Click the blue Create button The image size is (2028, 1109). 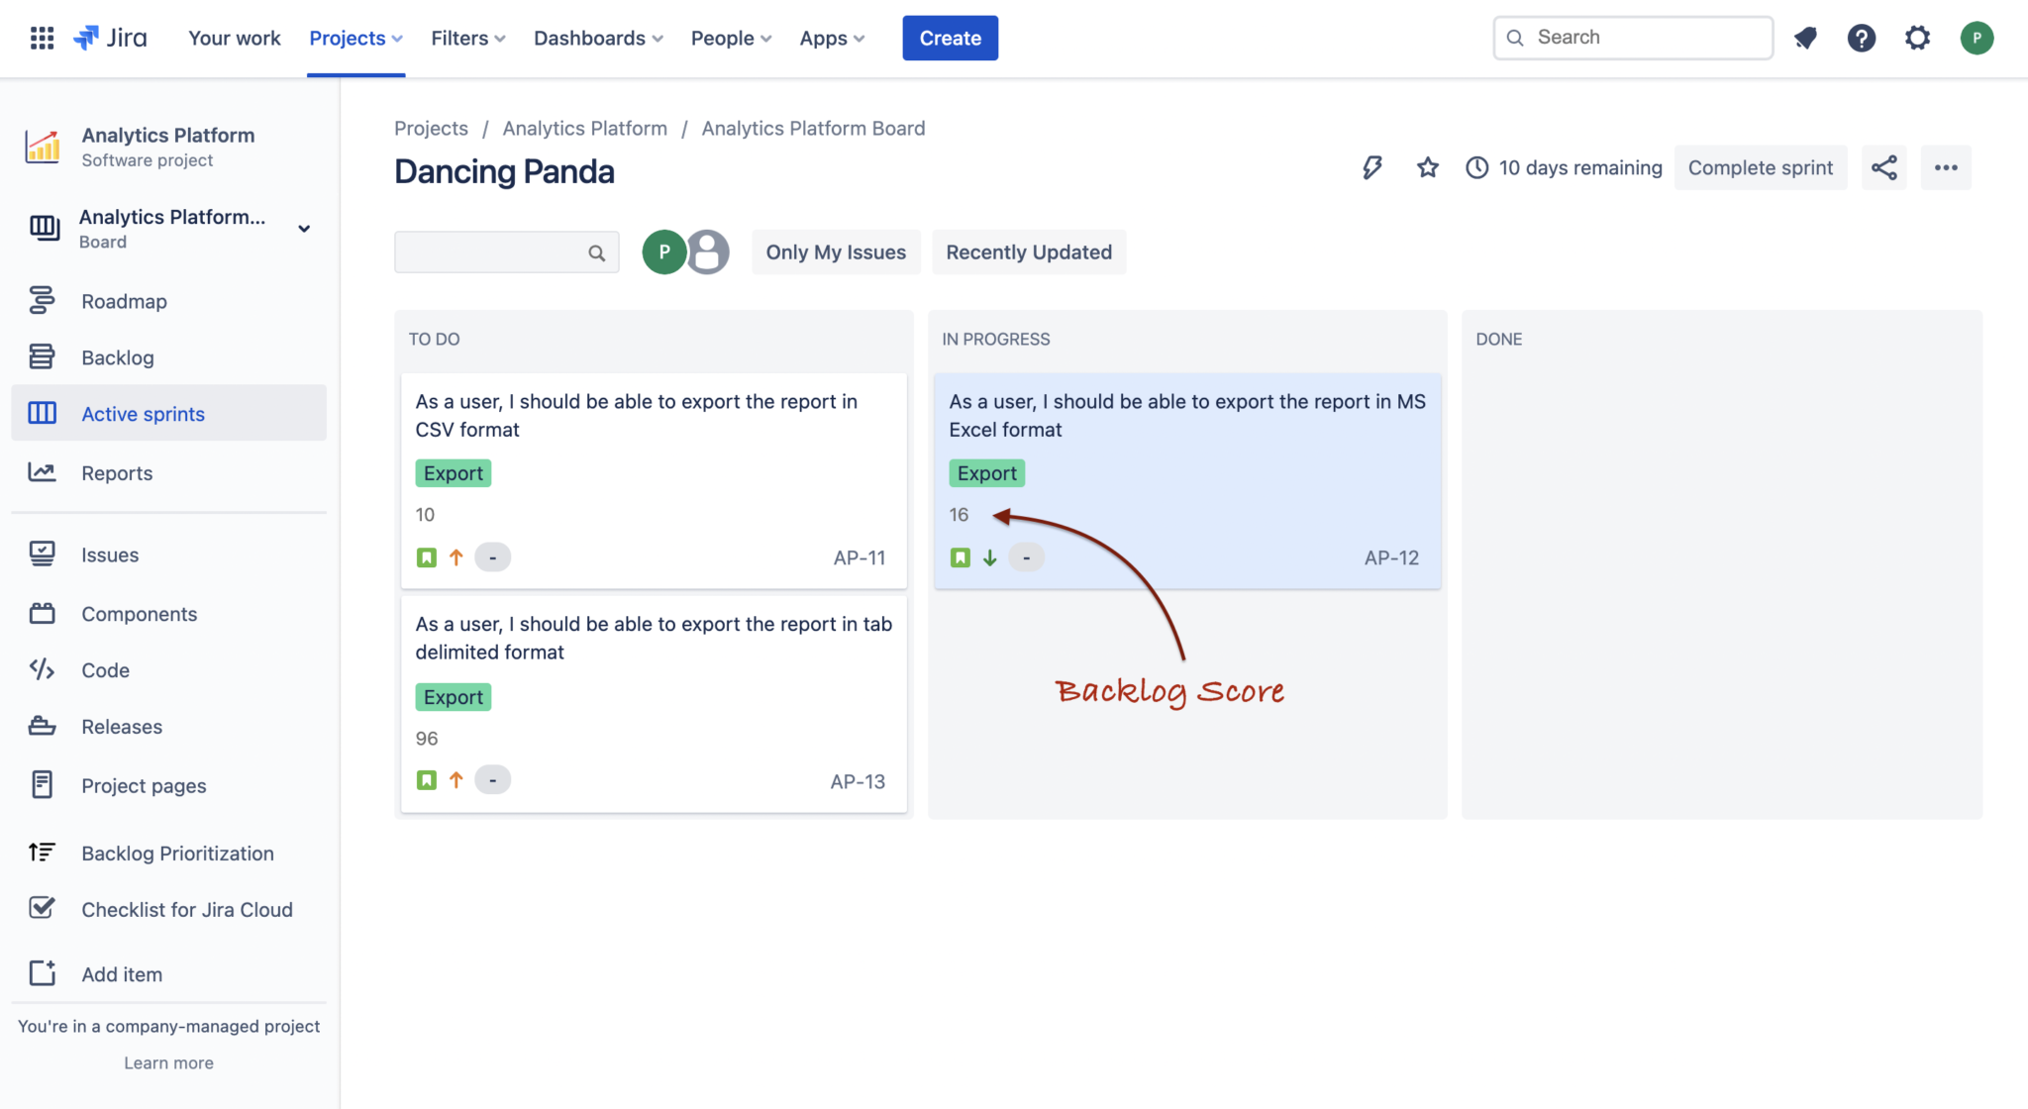pyautogui.click(x=950, y=38)
